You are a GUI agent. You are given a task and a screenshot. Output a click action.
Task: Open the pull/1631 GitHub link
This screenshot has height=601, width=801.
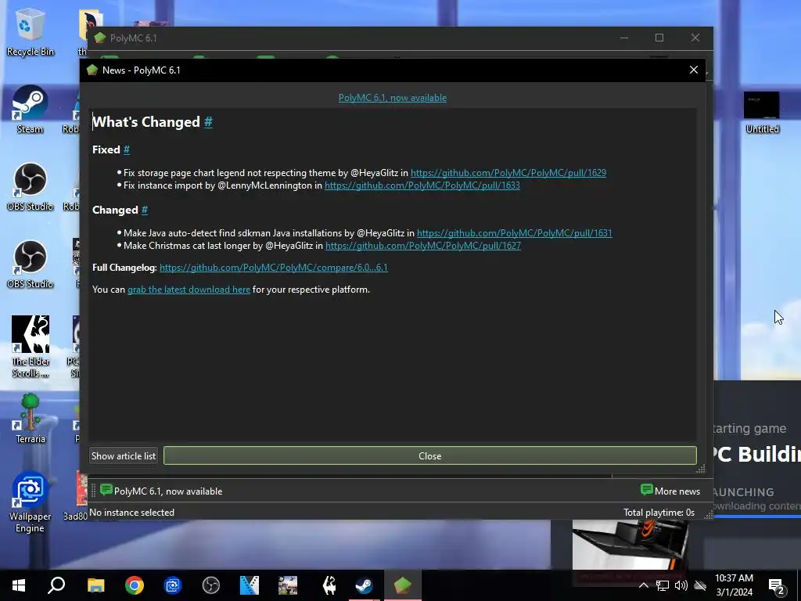click(x=515, y=233)
